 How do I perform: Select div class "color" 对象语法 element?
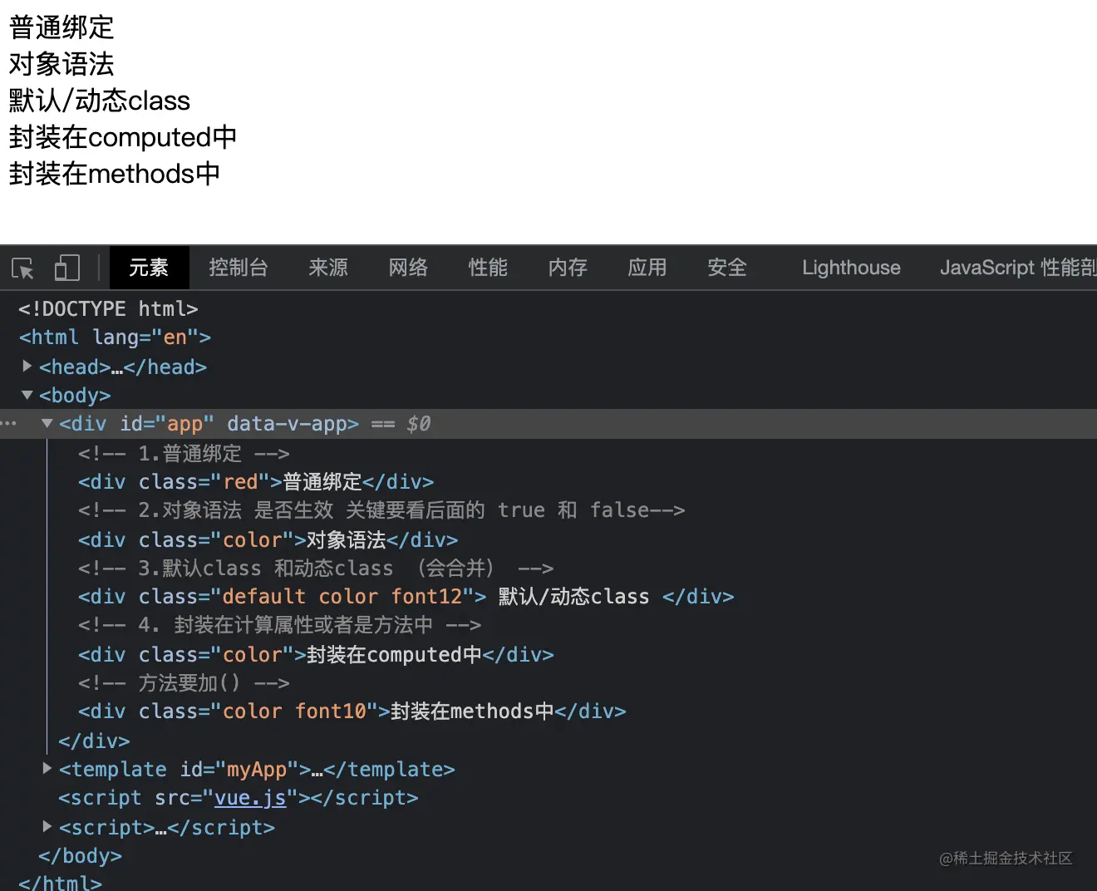(x=268, y=540)
